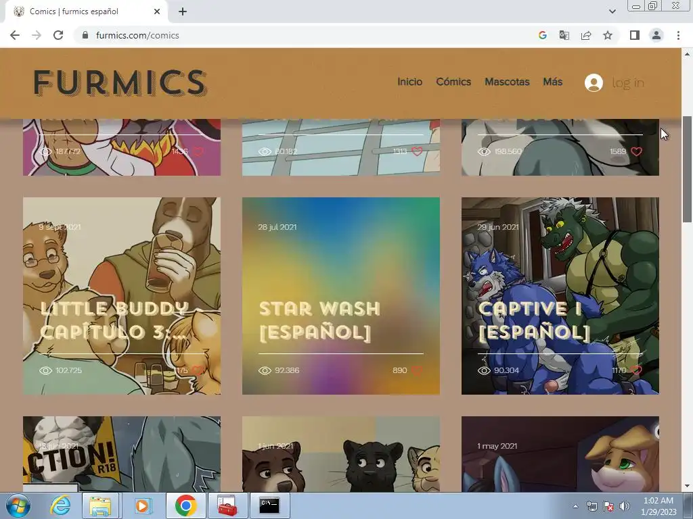Close the Comics furmics español tab

(157, 11)
